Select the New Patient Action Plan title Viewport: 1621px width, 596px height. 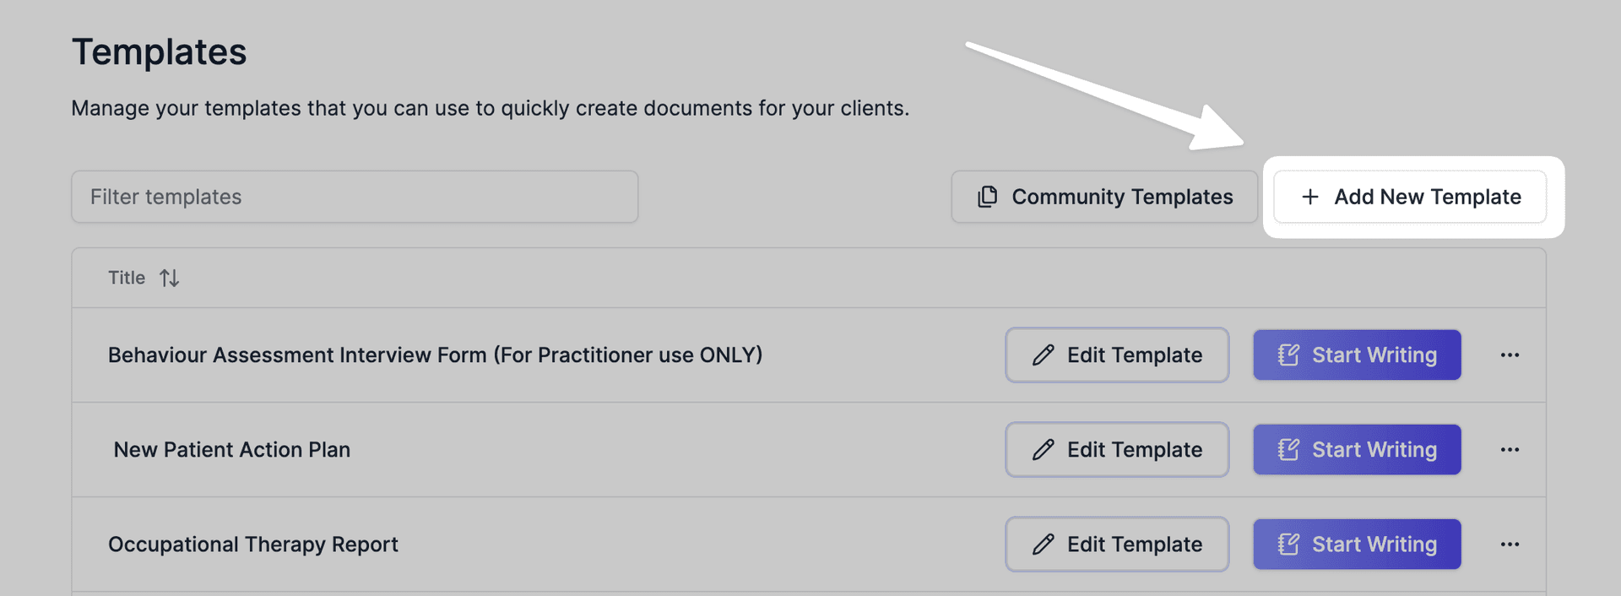coord(232,450)
